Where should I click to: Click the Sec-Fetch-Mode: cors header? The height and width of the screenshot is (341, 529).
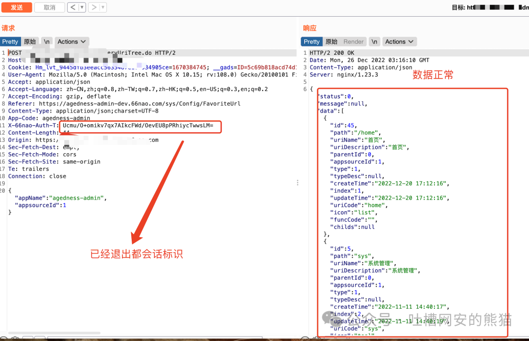click(x=42, y=154)
